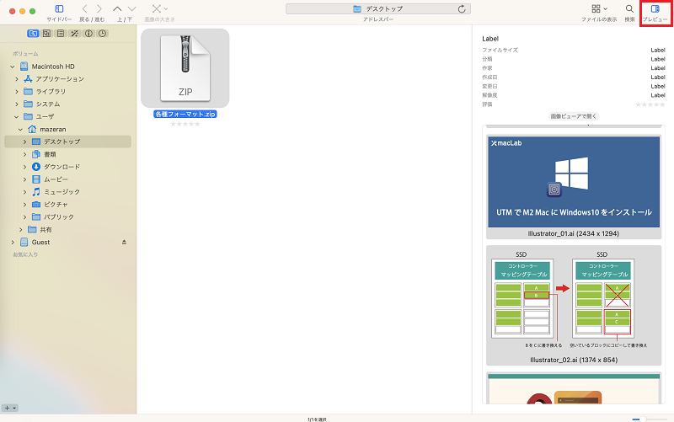Select the ピクチャ folder in sidebar
Viewport: 674px width, 422px height.
pyautogui.click(x=56, y=205)
